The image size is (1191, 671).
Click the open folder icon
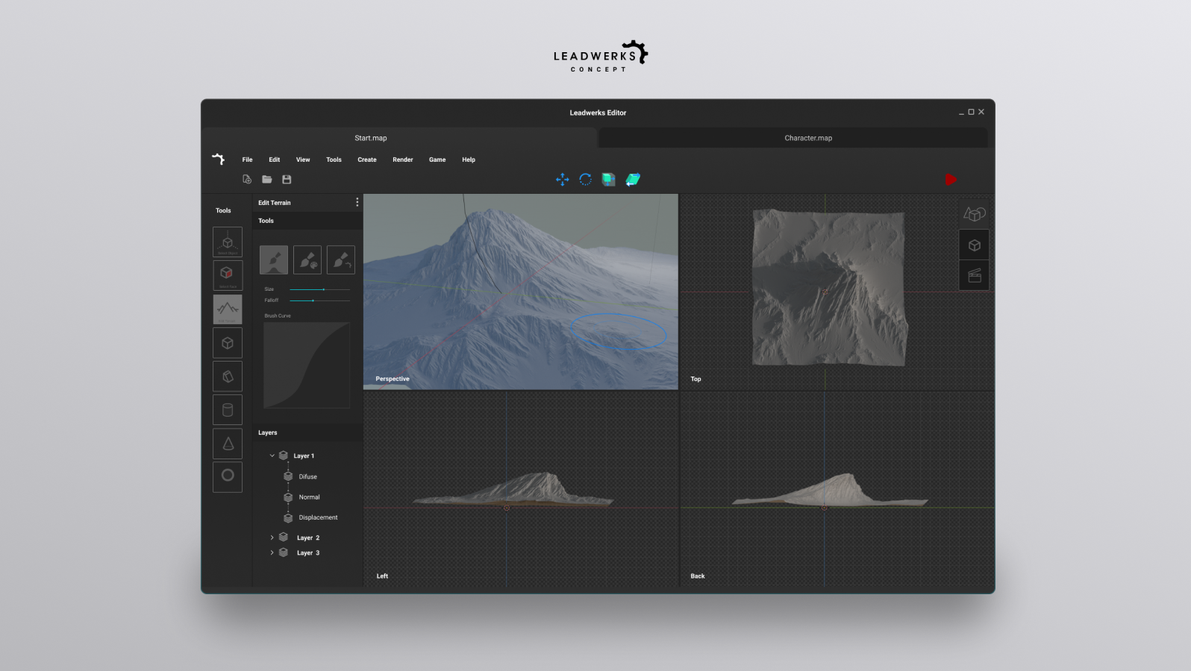pos(266,180)
